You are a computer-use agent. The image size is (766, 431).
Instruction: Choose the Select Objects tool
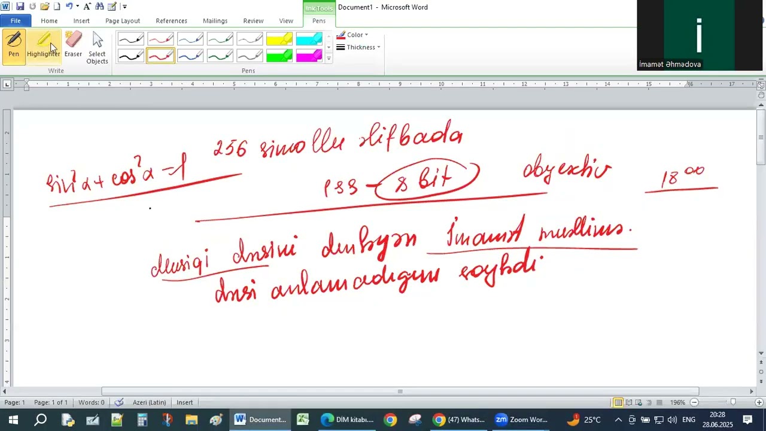click(x=97, y=48)
